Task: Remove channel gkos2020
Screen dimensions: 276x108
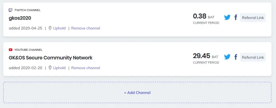Action: point(86,28)
